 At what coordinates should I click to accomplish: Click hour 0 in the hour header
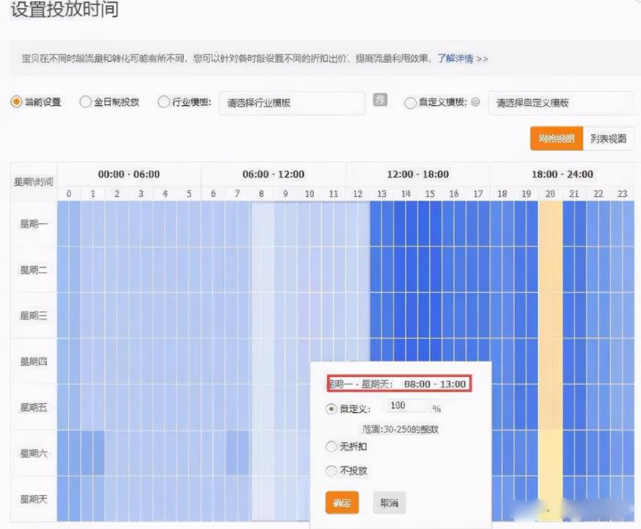pyautogui.click(x=68, y=194)
